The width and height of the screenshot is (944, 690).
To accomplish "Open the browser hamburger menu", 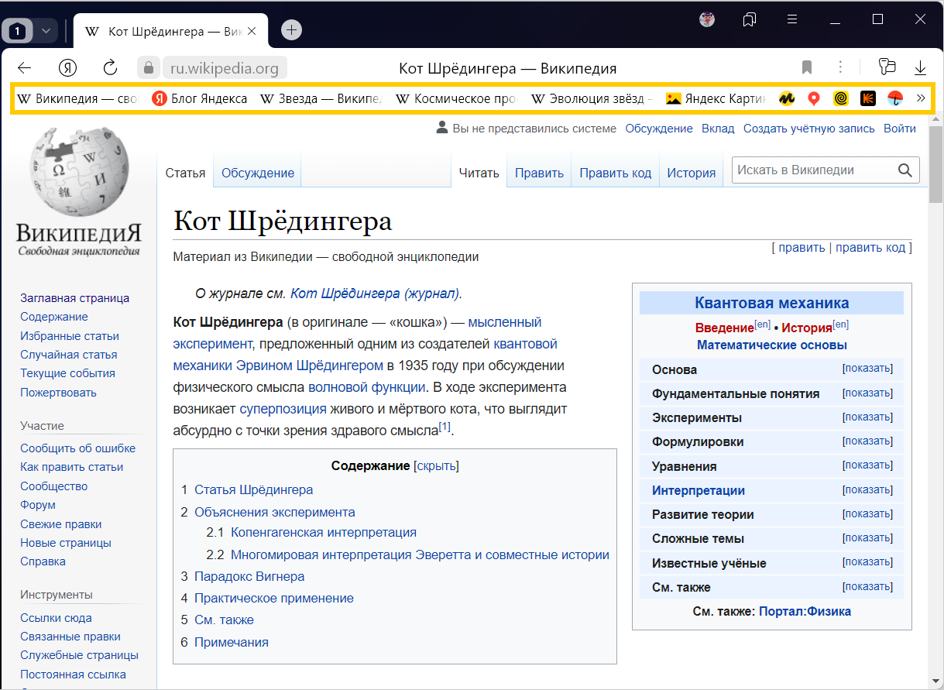I will coord(792,19).
